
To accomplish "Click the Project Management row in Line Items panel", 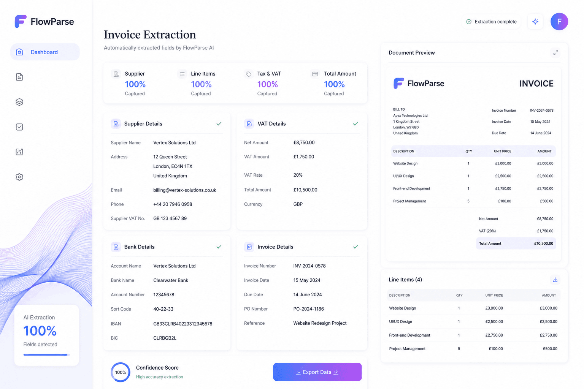I will (473, 349).
